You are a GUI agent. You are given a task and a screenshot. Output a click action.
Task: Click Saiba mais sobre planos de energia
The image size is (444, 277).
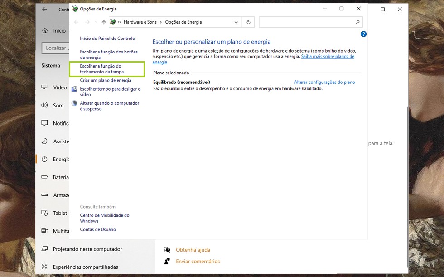tap(327, 57)
